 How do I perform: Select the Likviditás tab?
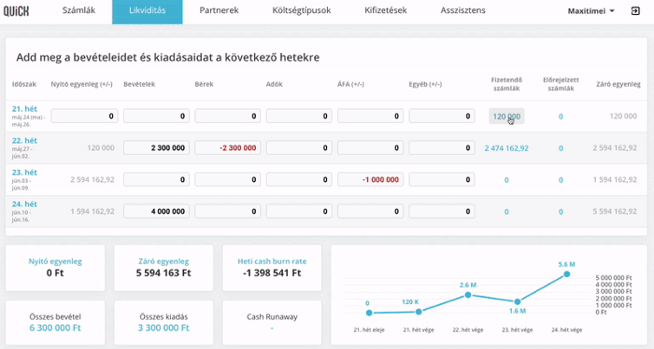148,11
